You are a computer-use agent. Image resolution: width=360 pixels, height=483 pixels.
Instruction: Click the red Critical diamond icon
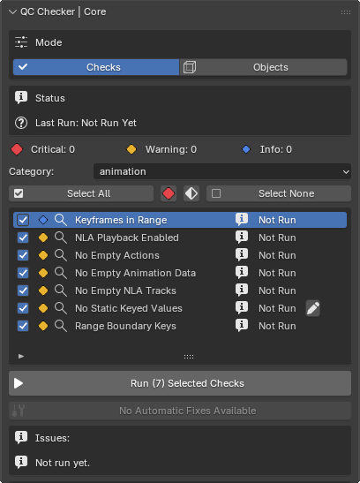coord(17,149)
